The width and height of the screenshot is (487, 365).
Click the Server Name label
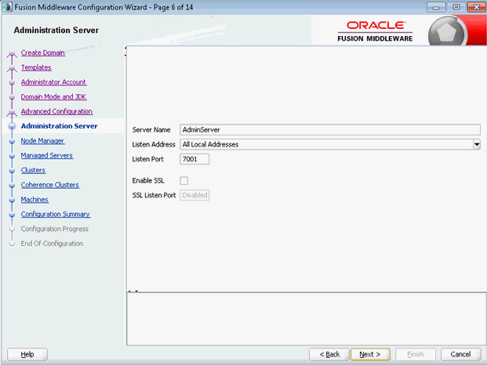(x=151, y=129)
